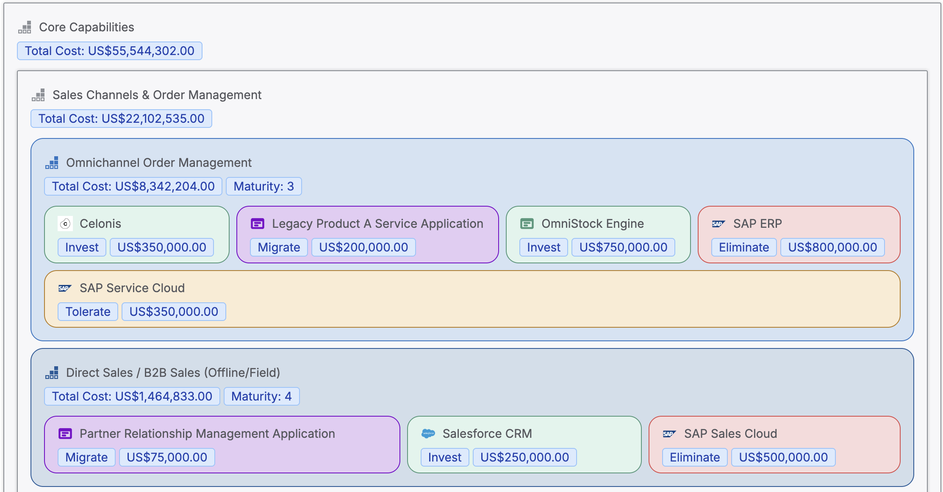Screen dimensions: 943x492
Task: Click the US$250,000.00 cost badge on Salesforce CRM
Action: [x=524, y=457]
